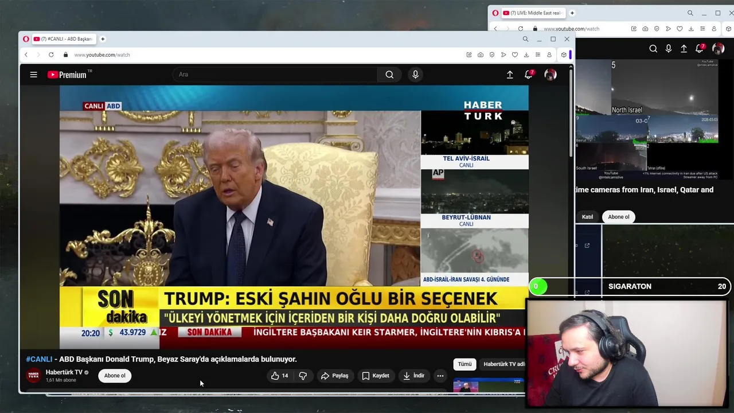The height and width of the screenshot is (413, 734).
Task: Click the 'time cameras from Iran, Israel' title
Action: pyautogui.click(x=645, y=190)
